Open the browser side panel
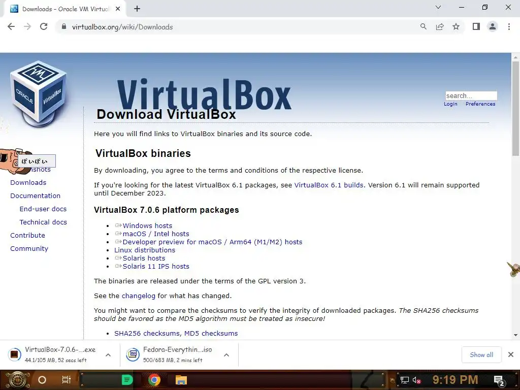Image resolution: width=520 pixels, height=390 pixels. tap(476, 26)
